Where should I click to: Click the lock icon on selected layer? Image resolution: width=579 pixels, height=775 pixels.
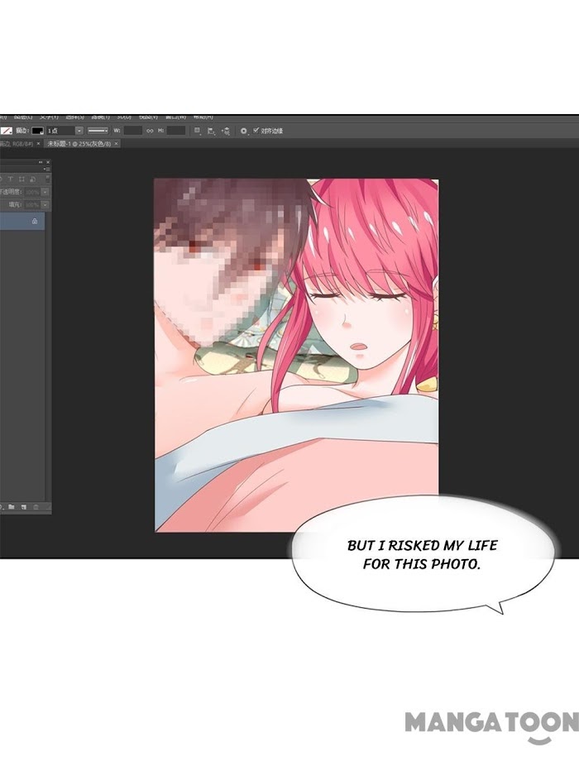pos(34,222)
